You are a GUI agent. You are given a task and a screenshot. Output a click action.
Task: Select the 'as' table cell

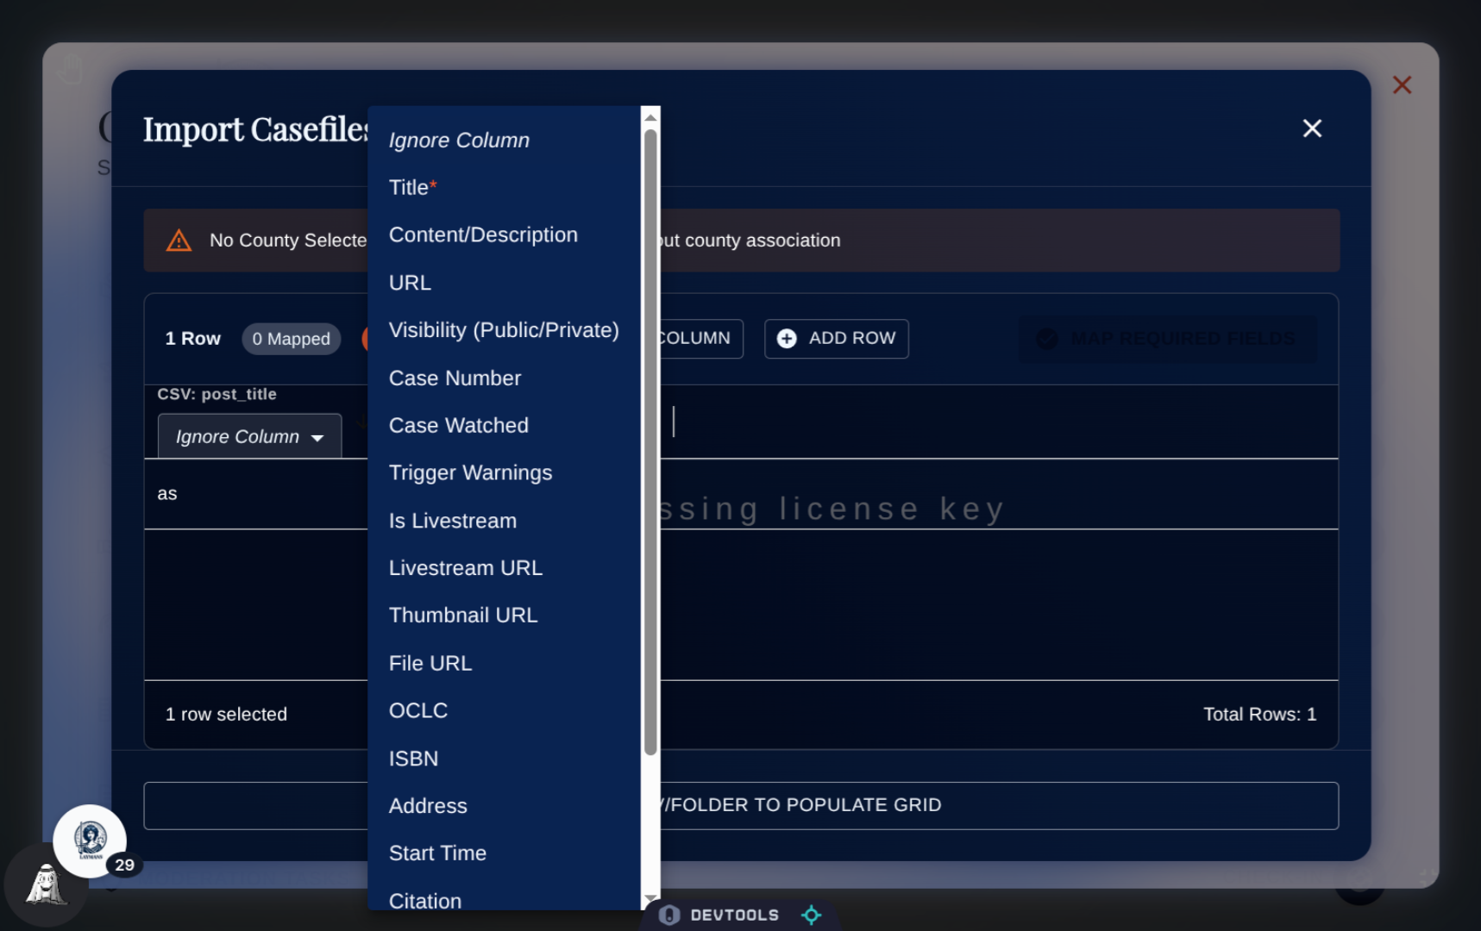[256, 494]
